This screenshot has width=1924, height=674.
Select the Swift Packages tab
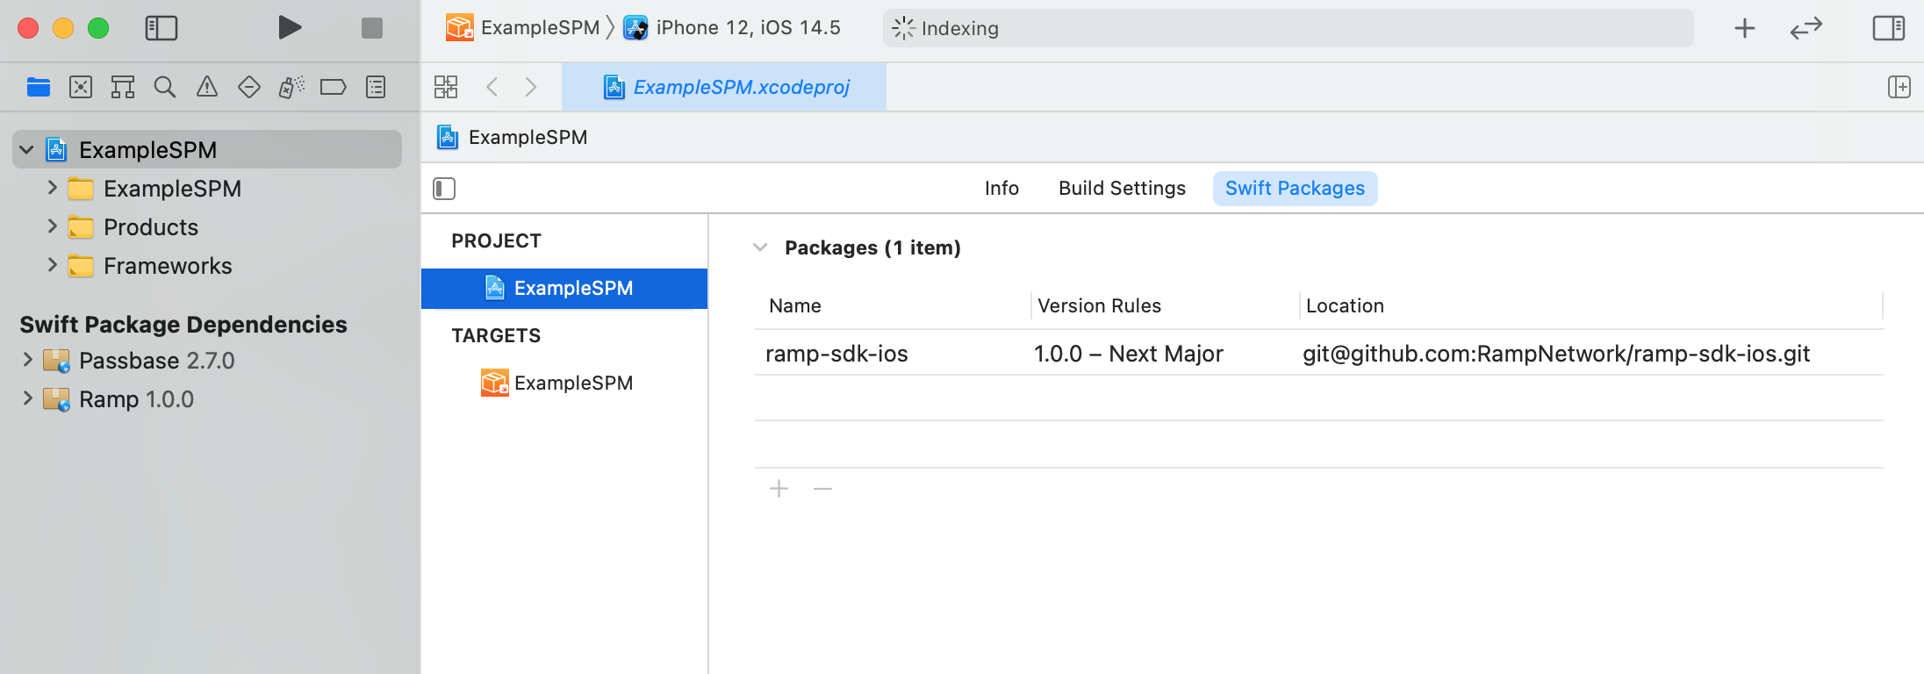(x=1296, y=189)
